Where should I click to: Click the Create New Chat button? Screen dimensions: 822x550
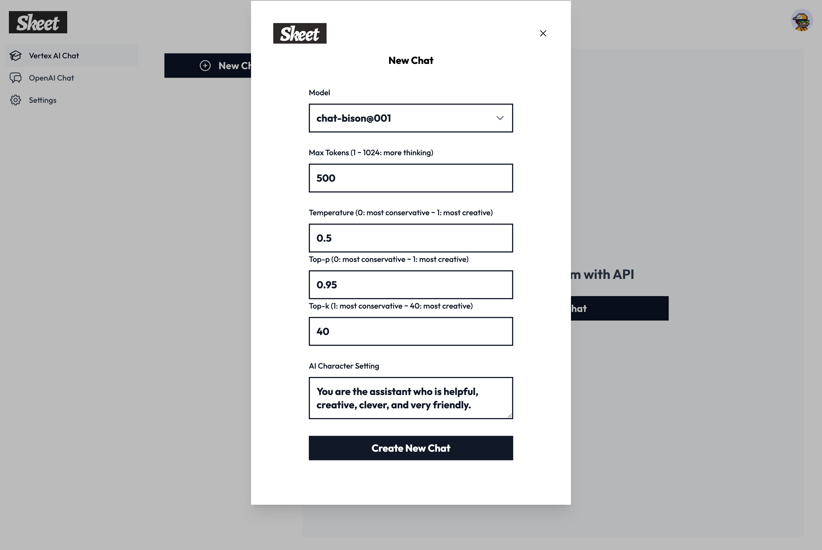coord(411,447)
